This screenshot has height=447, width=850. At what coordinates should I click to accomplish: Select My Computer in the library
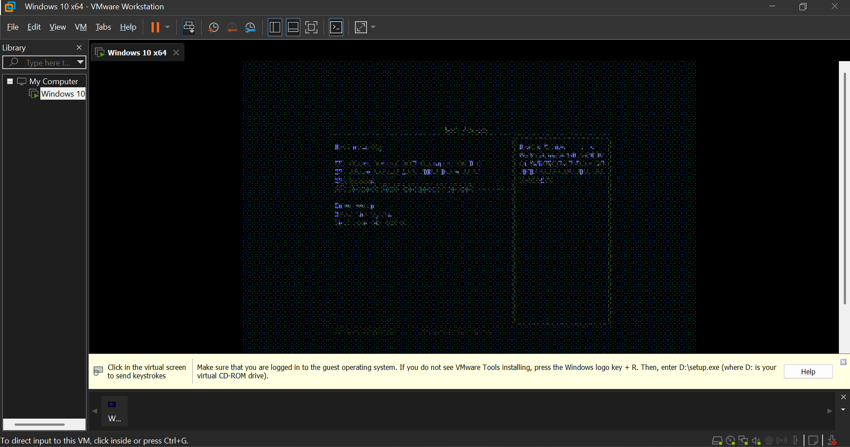(54, 82)
